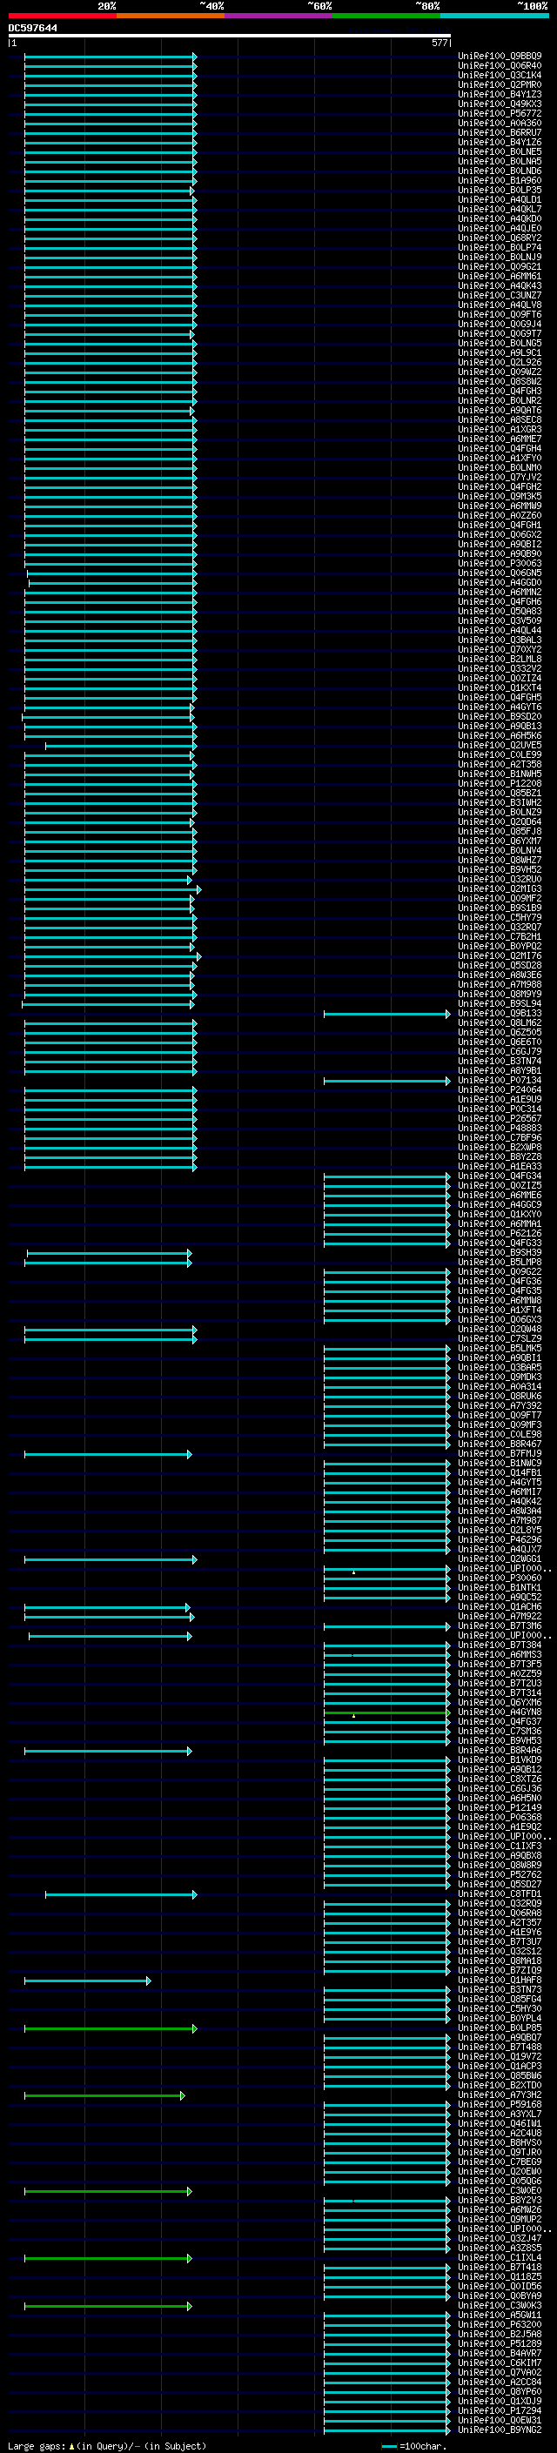This screenshot has width=557, height=2453.
Task: Open hit UniRef100_P56772
Action: 500,113
